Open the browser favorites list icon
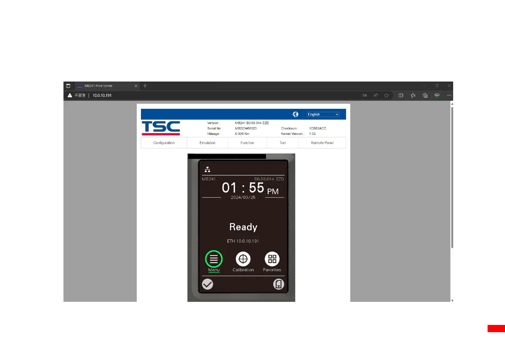Image resolution: width=505 pixels, height=357 pixels. pyautogui.click(x=413, y=95)
